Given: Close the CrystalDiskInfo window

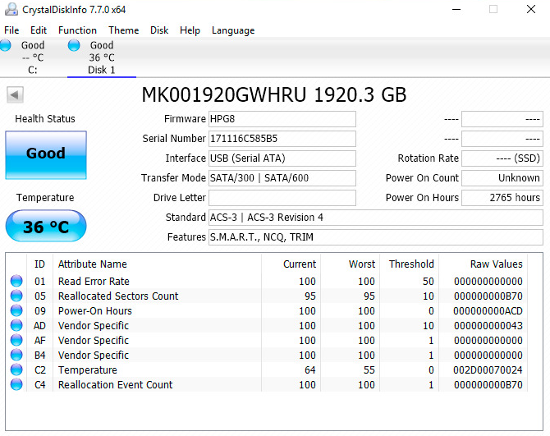Looking at the screenshot, I should (531, 10).
